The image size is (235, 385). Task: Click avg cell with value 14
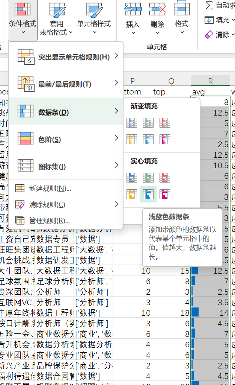[x=210, y=313]
